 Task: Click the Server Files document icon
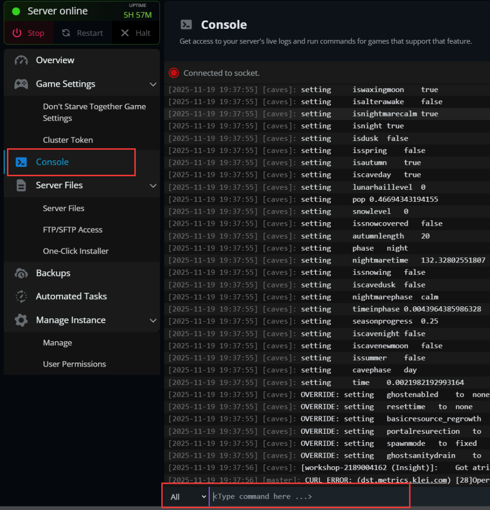click(x=21, y=186)
